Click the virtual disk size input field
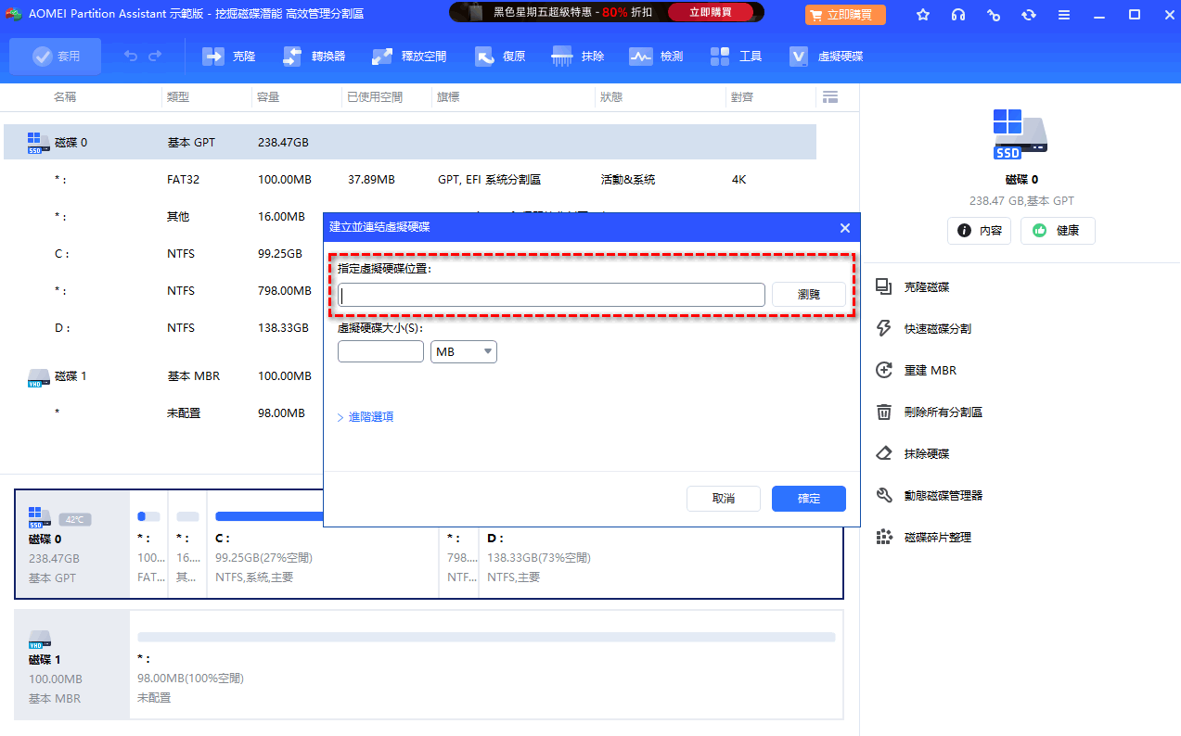Image resolution: width=1181 pixels, height=736 pixels. (380, 352)
